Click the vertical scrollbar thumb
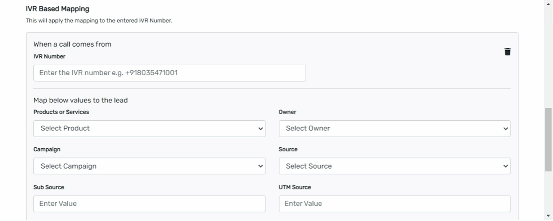Viewport: 553px width, 221px height. click(549, 139)
